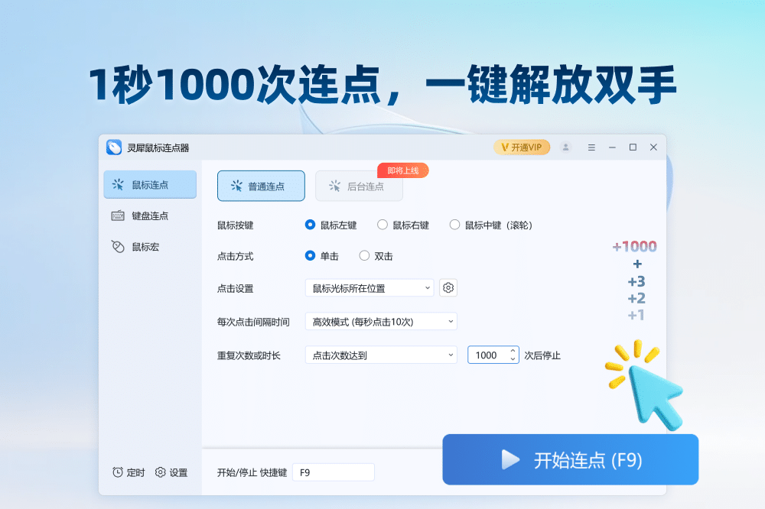Screen dimensions: 765x509
Task: Expand the 鼠标光标所在位置 dropdown
Action: (x=369, y=288)
